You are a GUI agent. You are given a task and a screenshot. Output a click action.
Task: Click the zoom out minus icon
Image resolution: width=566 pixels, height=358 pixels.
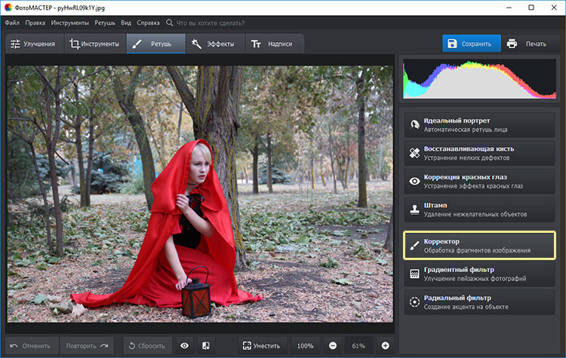click(333, 346)
